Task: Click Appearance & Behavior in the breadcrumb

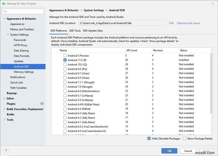Action: coord(64,10)
